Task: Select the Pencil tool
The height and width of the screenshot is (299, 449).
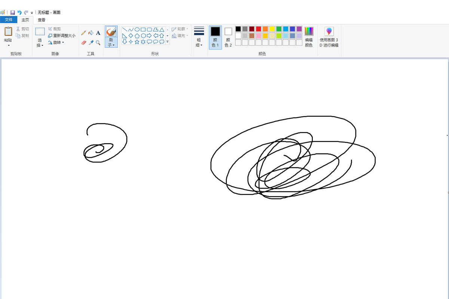Action: [x=83, y=33]
